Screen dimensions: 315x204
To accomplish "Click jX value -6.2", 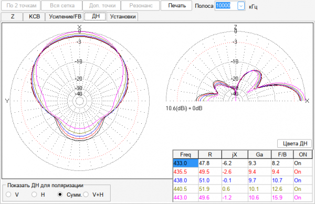I will [235, 163].
